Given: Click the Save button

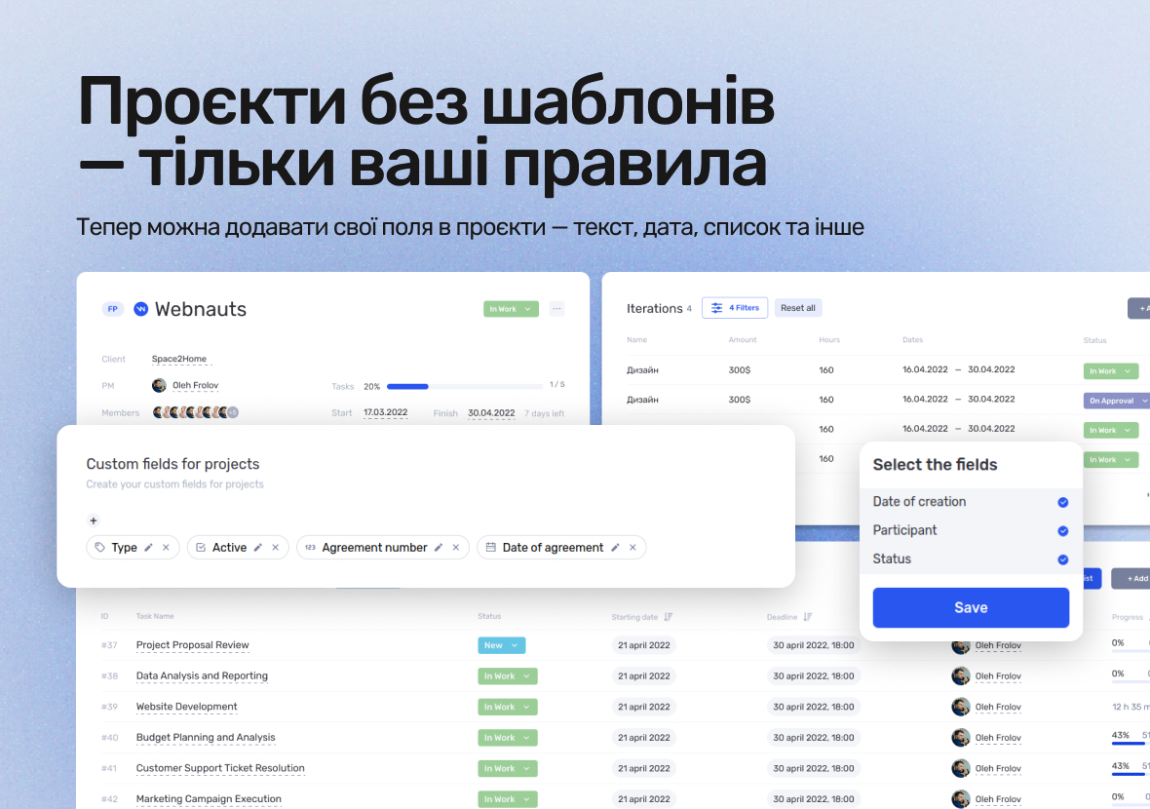Looking at the screenshot, I should [971, 607].
